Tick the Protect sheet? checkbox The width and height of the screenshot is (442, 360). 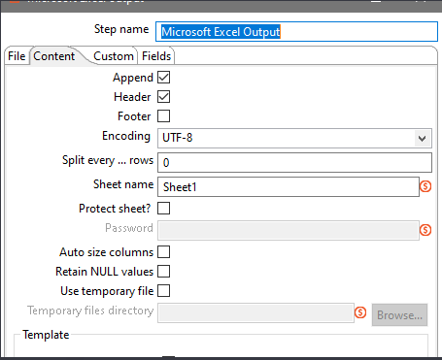click(x=163, y=209)
